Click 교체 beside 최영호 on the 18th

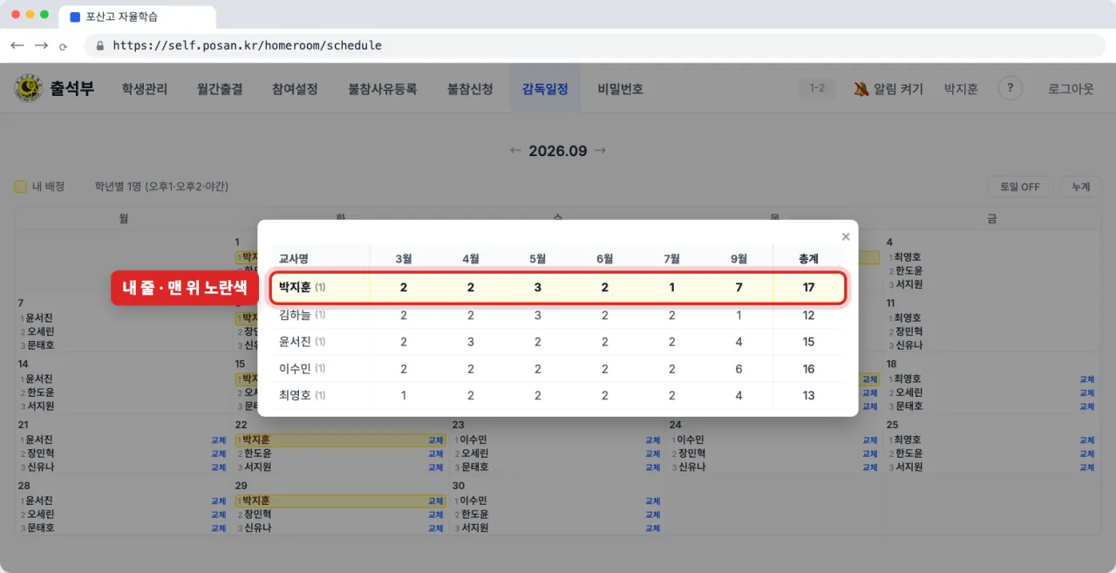[1086, 379]
